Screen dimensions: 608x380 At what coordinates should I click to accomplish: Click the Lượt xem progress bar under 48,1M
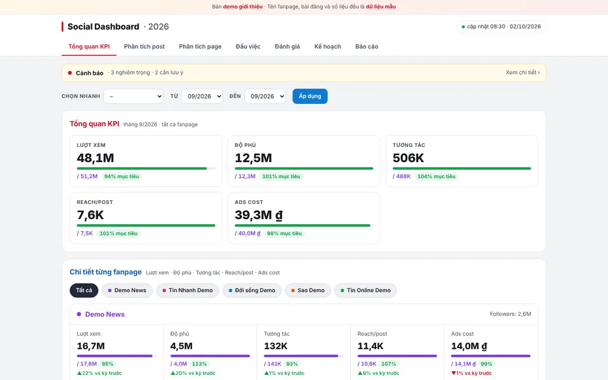[146, 168]
